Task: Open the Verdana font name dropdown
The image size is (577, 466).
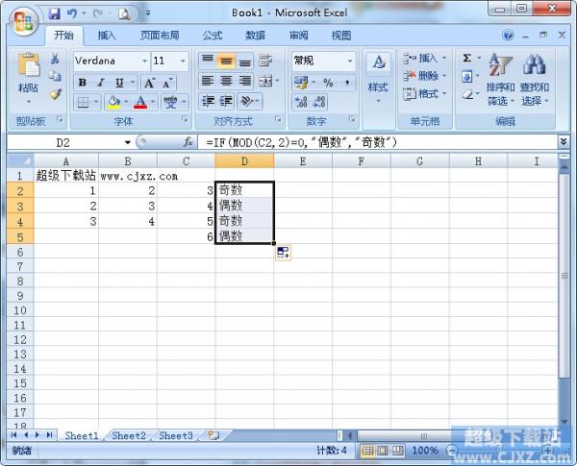Action: point(145,61)
